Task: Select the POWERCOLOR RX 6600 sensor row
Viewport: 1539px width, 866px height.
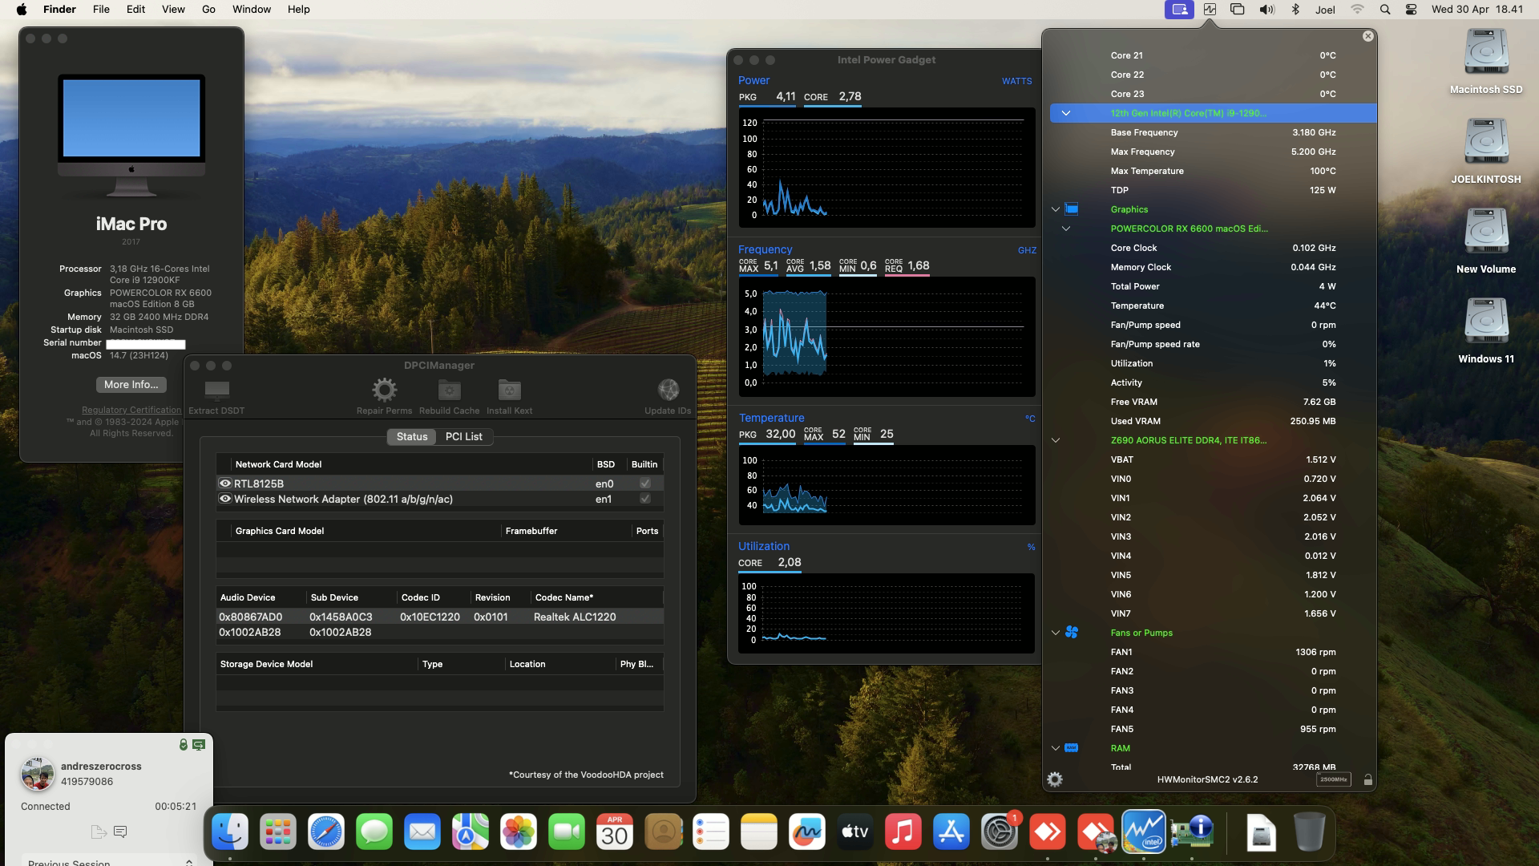Action: point(1189,229)
